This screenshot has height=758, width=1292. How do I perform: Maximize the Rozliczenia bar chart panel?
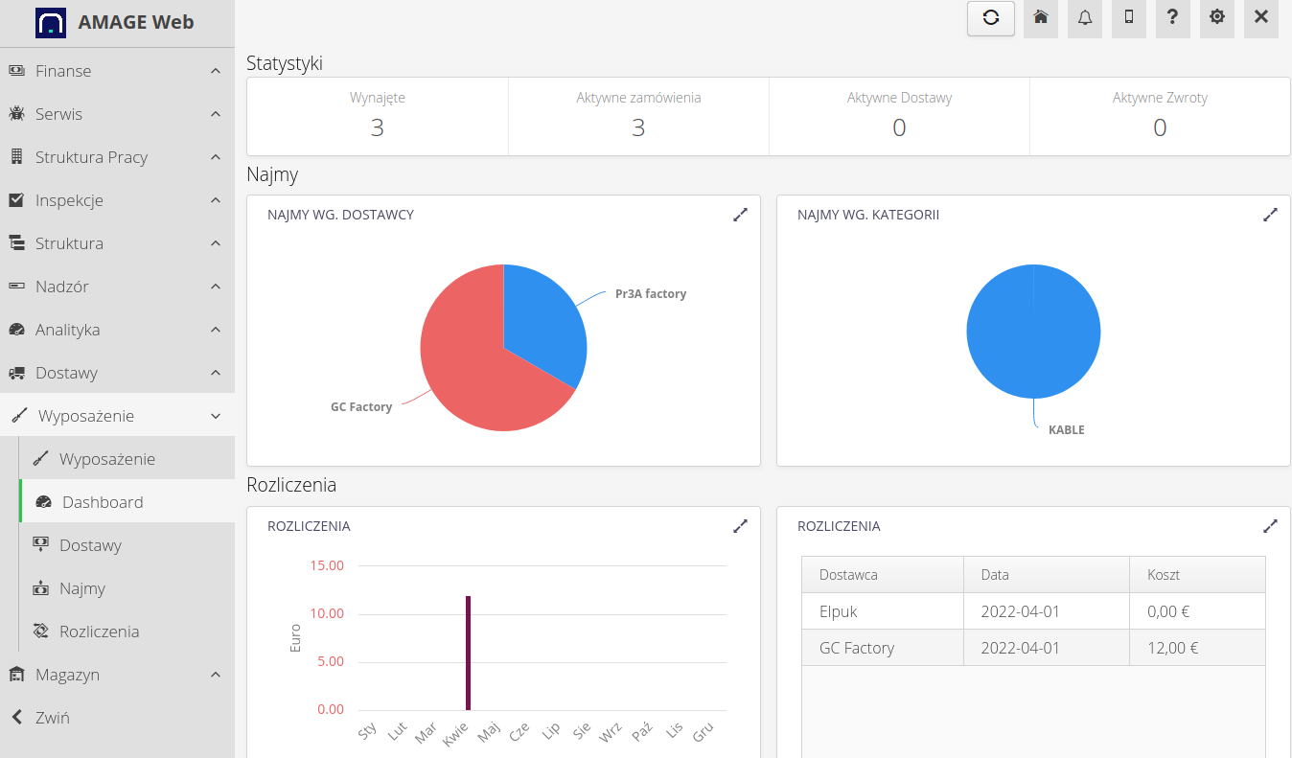[740, 526]
